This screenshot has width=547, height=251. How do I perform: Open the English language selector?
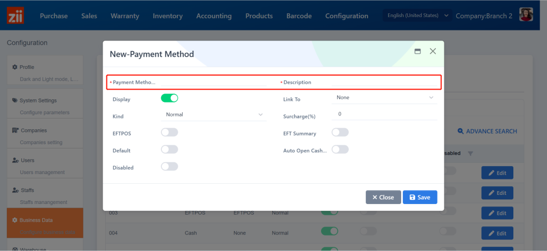click(418, 15)
